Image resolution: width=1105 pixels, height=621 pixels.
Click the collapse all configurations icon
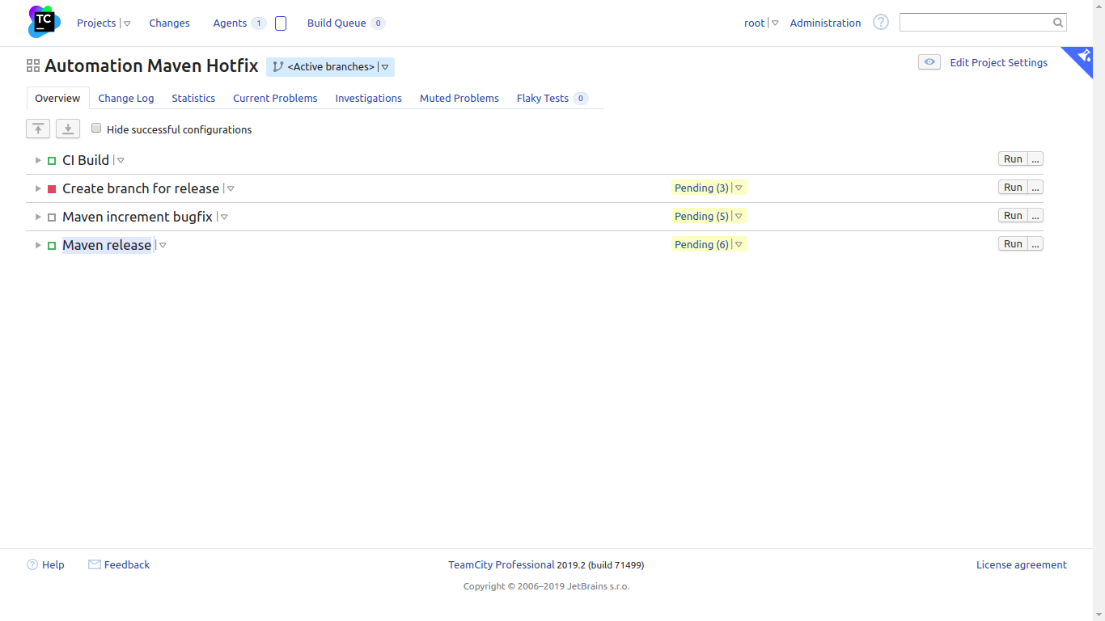38,129
